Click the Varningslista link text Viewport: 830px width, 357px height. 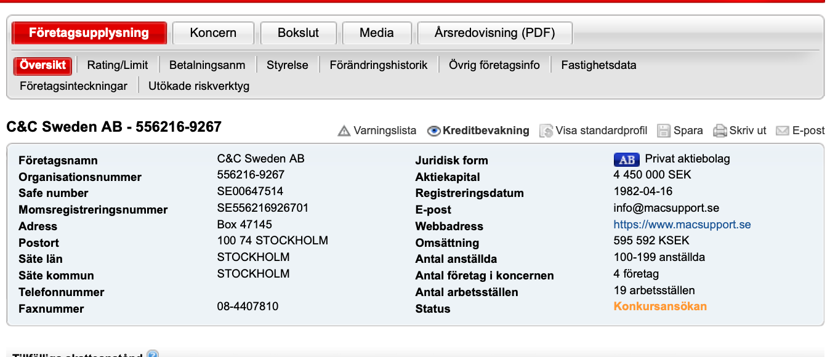(x=385, y=130)
